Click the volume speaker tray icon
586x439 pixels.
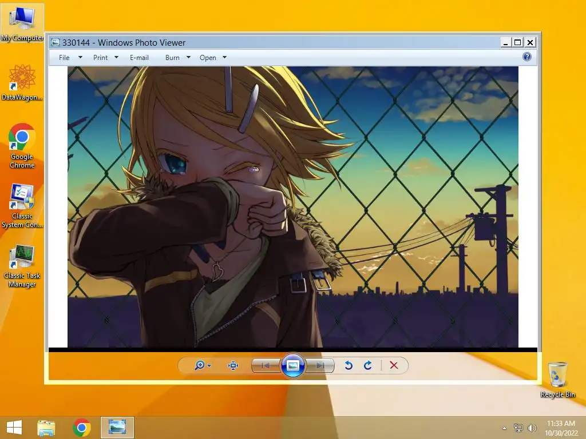(532, 428)
